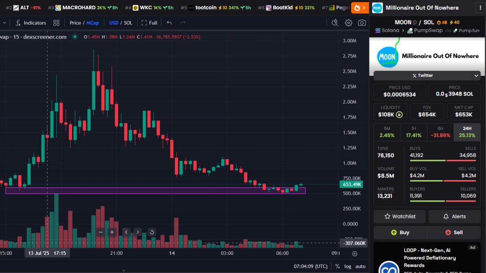Screen dimensions: 486x273
Task: Expand the socials dropdown chevron beside Twitter
Action: point(476,76)
